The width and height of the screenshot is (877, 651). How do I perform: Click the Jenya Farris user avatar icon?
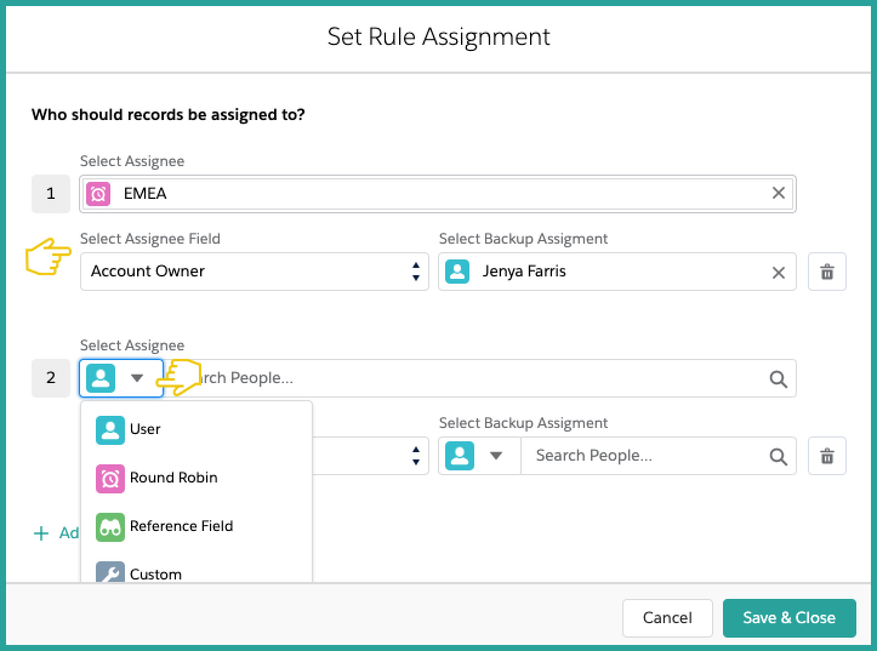click(457, 272)
